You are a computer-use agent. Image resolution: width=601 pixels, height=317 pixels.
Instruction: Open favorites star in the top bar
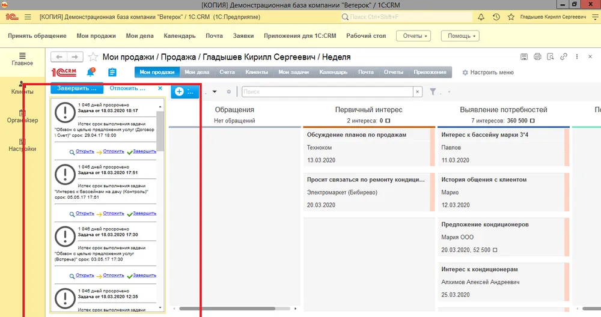511,17
